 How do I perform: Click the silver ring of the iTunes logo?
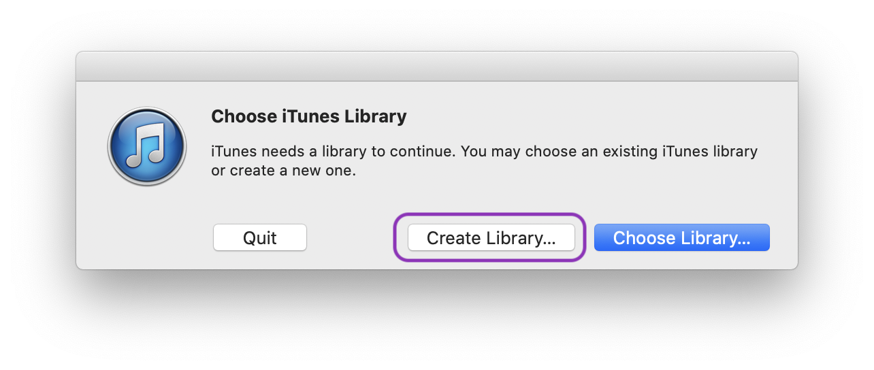point(112,146)
